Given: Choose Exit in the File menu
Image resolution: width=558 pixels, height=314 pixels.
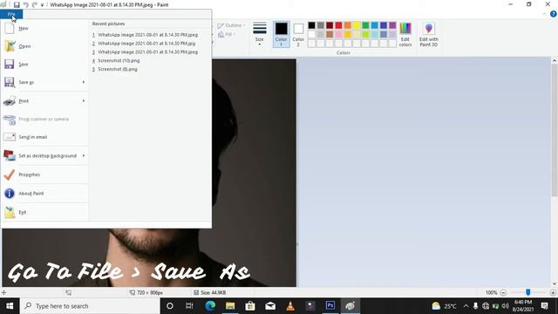Looking at the screenshot, I should pyautogui.click(x=44, y=212).
